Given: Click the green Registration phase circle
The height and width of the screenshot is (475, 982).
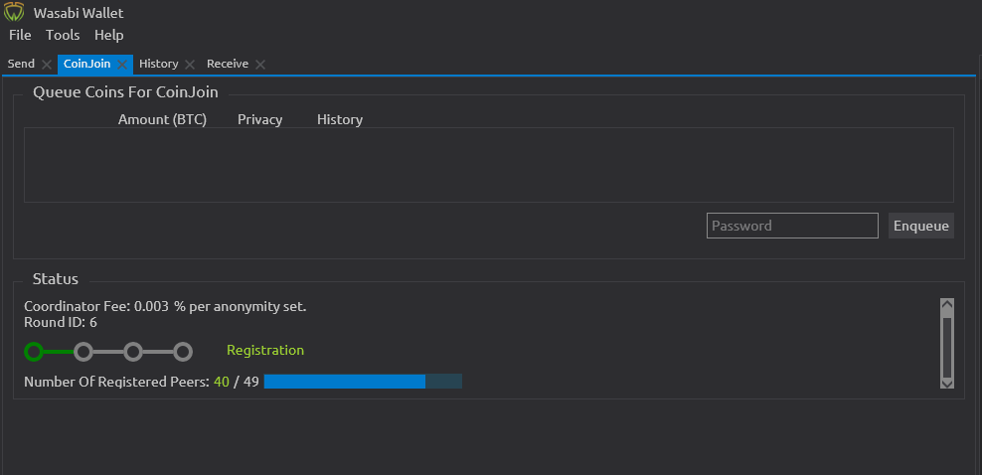Looking at the screenshot, I should click(34, 351).
